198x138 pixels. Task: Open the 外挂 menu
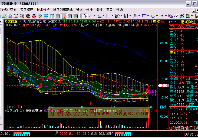pyautogui.click(x=90, y=9)
